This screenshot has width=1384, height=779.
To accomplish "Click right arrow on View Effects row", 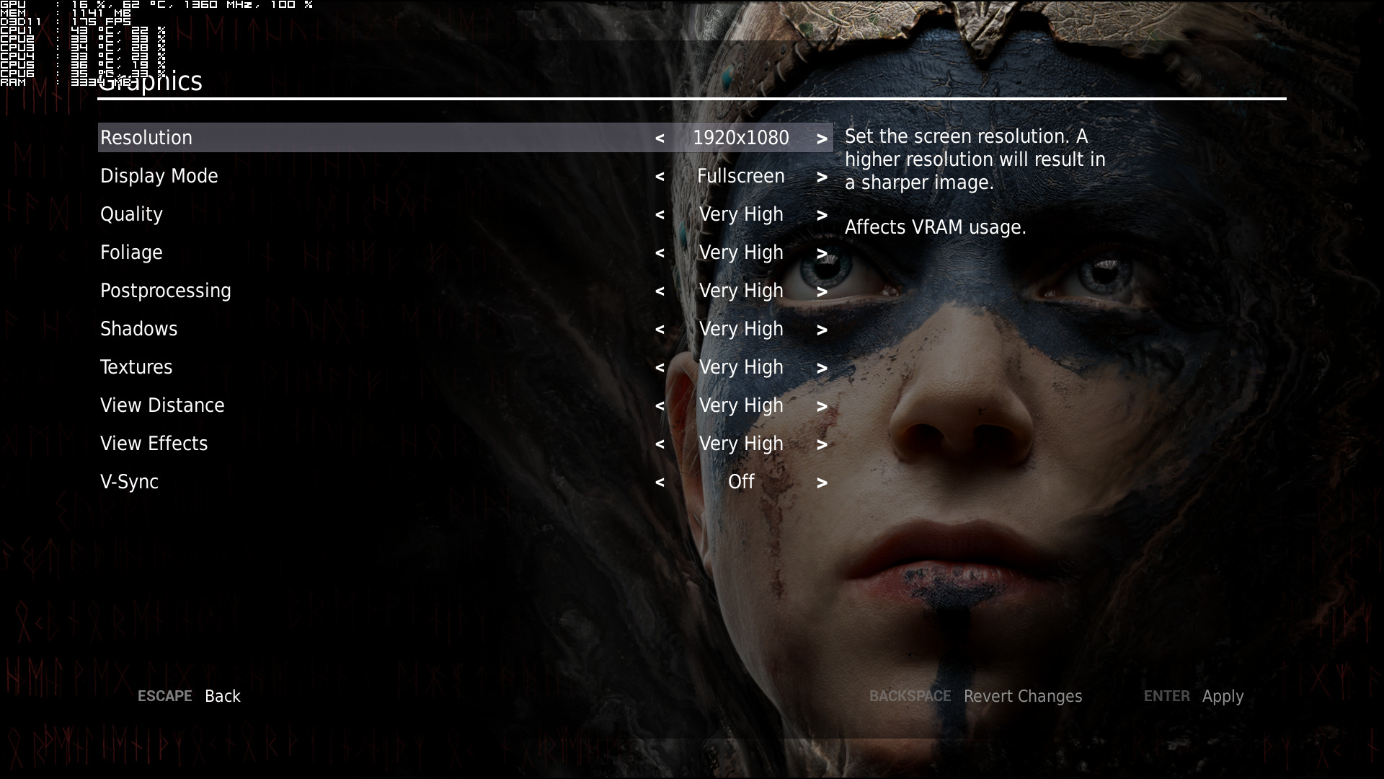I will click(x=822, y=444).
